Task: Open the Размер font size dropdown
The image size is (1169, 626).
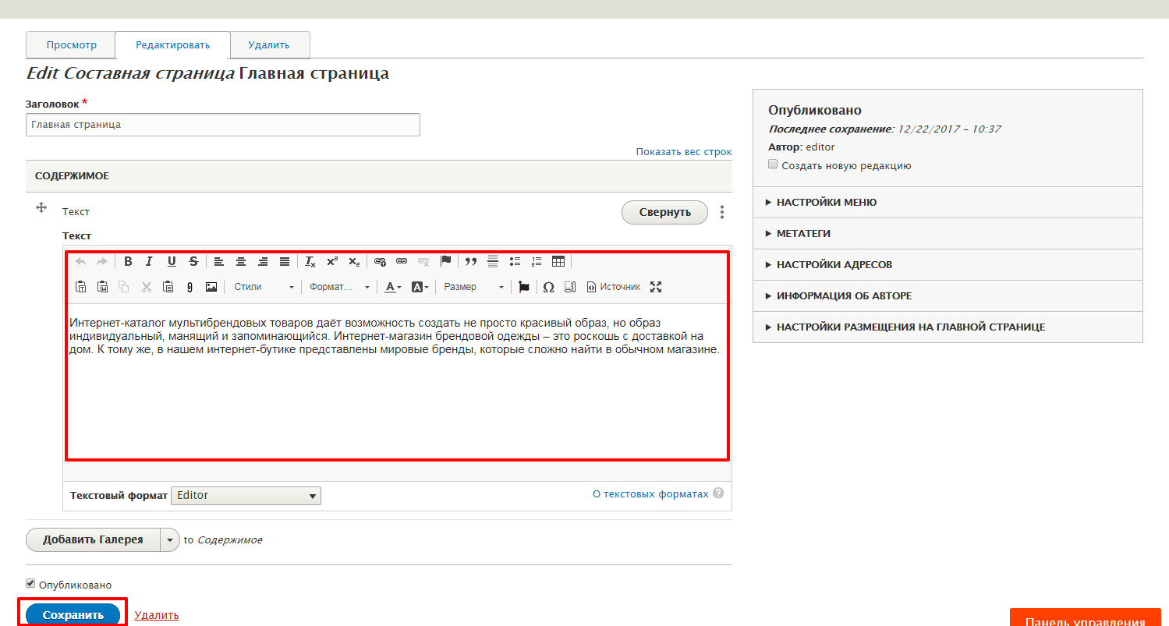Action: (473, 287)
